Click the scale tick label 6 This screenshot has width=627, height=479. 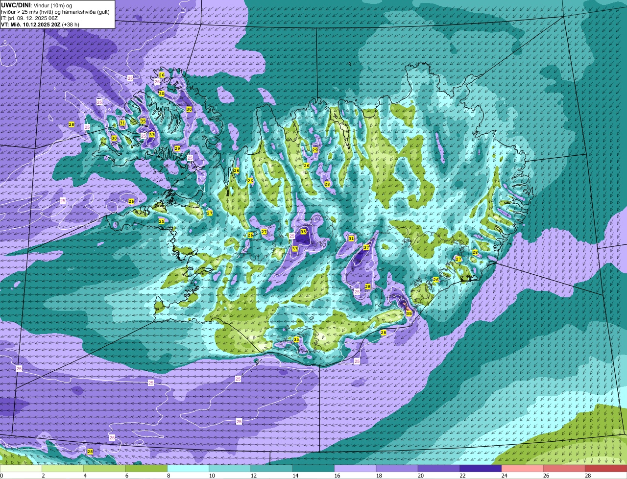click(127, 476)
